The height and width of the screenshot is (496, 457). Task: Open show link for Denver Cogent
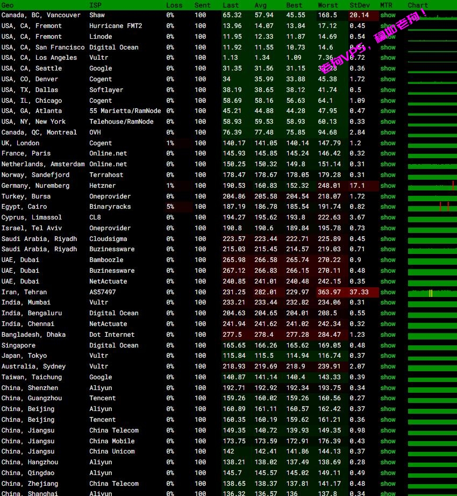tap(388, 79)
